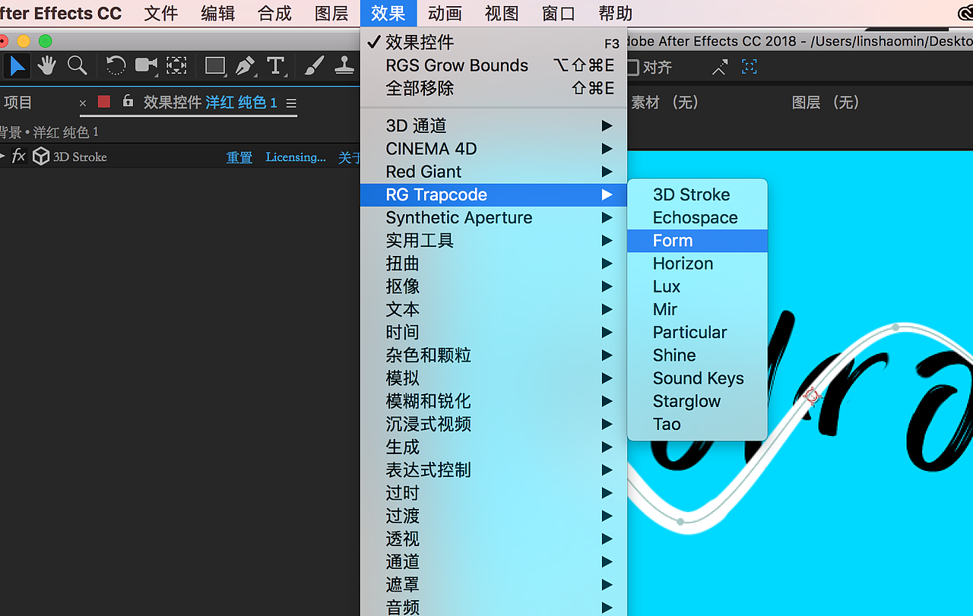Image resolution: width=973 pixels, height=616 pixels.
Task: Choose Echospace from Trapcode submenu
Action: click(x=697, y=217)
